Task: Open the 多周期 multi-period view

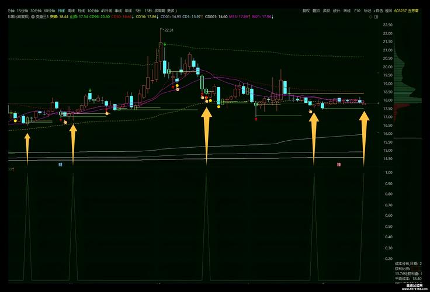Action: (160, 11)
